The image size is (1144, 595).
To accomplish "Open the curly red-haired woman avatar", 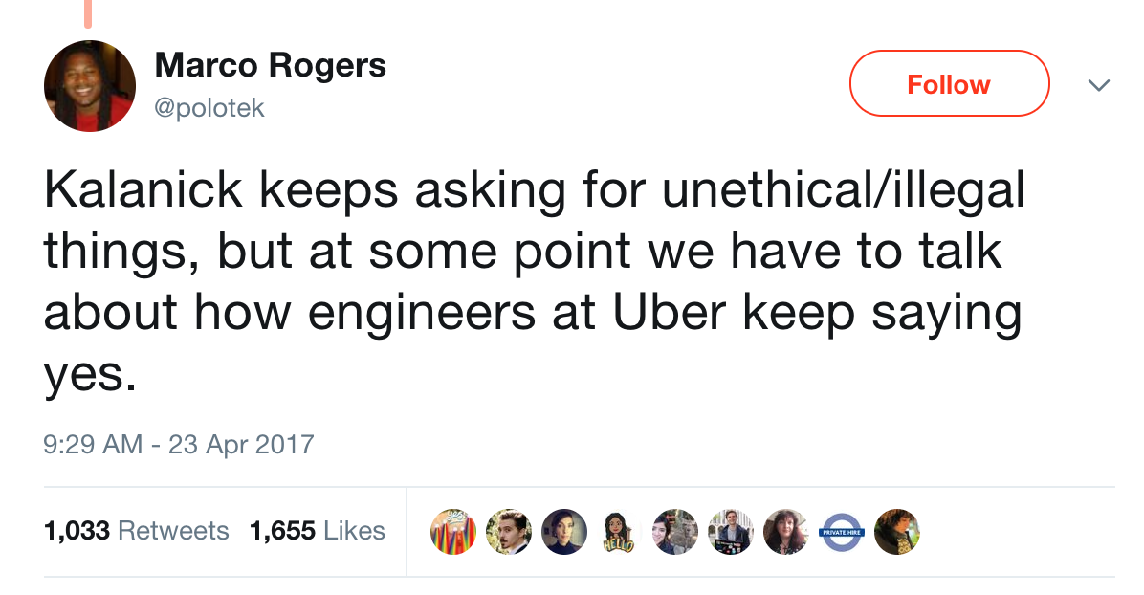I will coord(786,532).
